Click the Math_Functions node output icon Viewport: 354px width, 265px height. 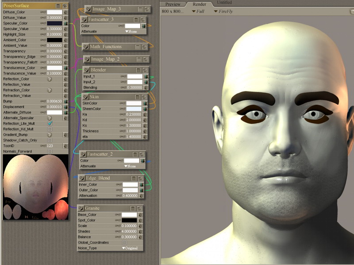[86, 47]
